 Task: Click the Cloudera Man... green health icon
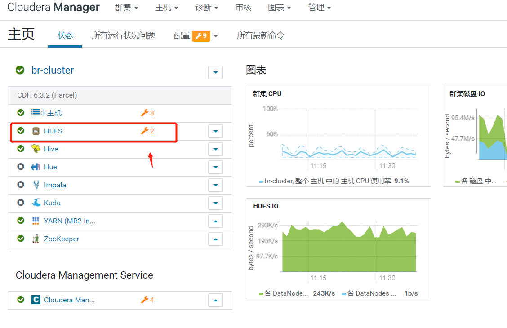(x=21, y=300)
